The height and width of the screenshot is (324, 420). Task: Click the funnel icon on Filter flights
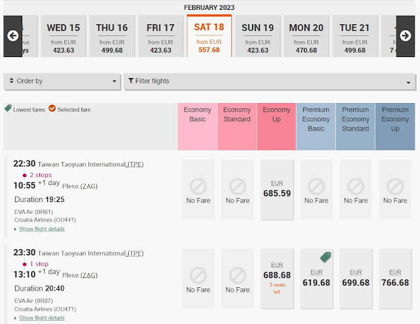pos(131,81)
